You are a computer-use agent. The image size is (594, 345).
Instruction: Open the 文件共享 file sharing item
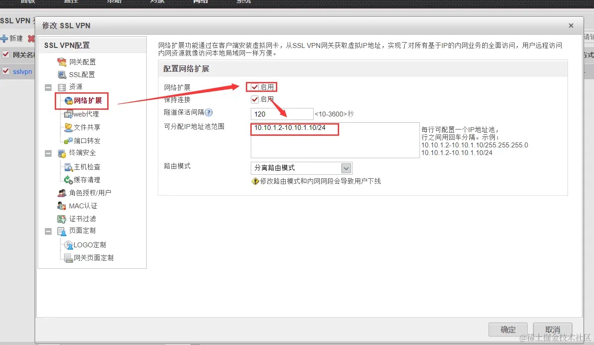(83, 127)
